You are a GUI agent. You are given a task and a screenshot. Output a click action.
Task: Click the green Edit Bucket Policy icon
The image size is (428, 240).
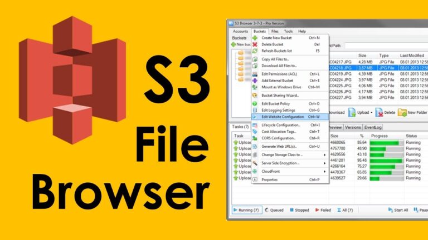point(255,104)
